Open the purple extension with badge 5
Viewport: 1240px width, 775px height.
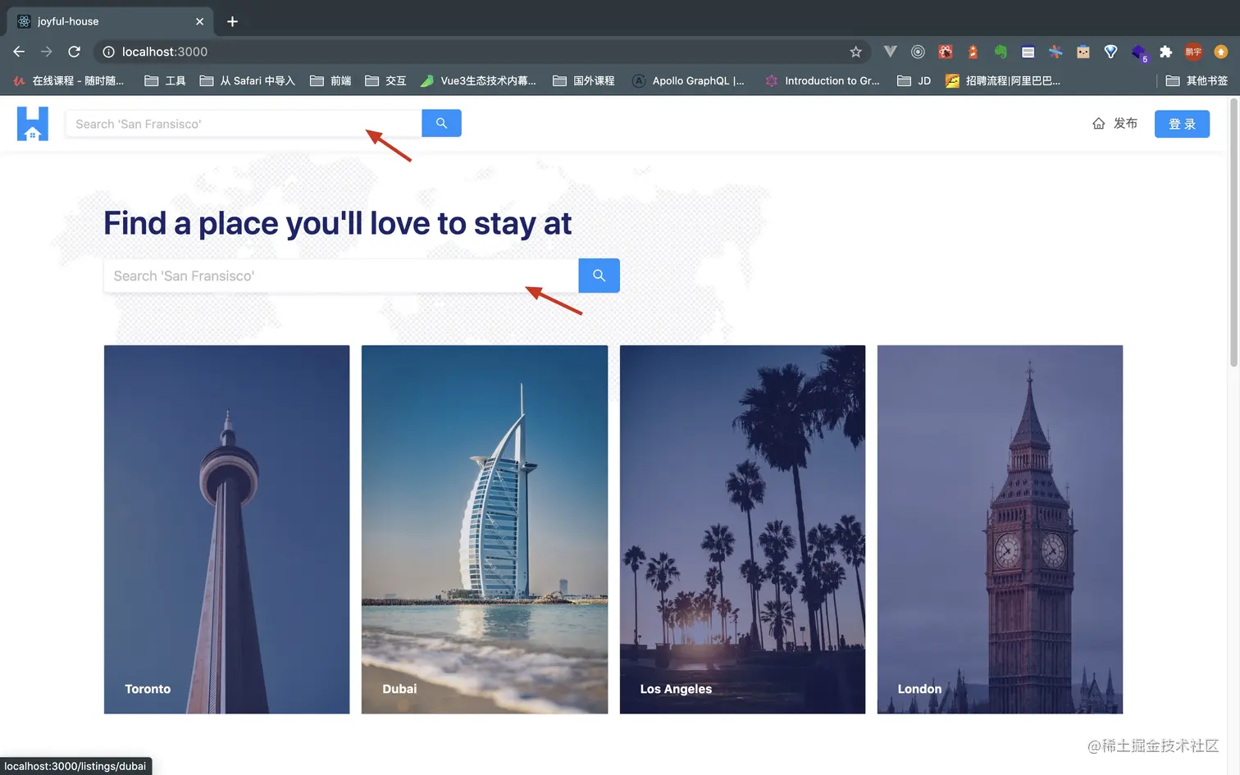1139,53
